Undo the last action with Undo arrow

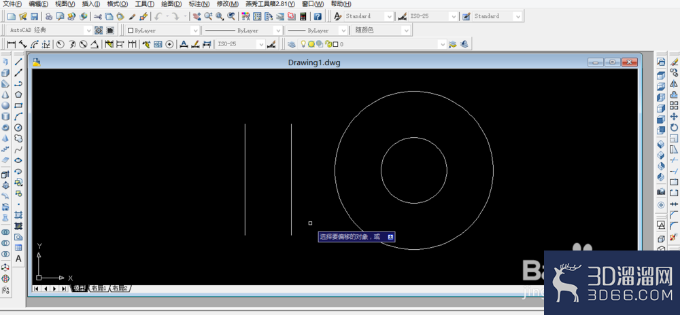pos(158,16)
